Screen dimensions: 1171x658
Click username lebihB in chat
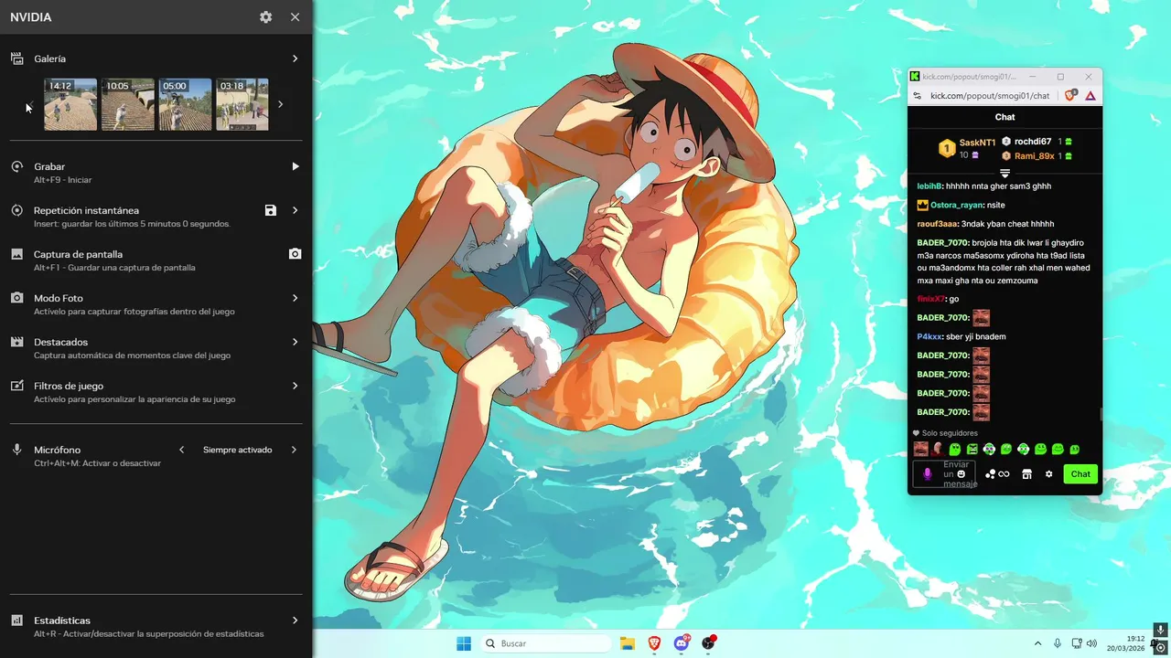coord(929,186)
